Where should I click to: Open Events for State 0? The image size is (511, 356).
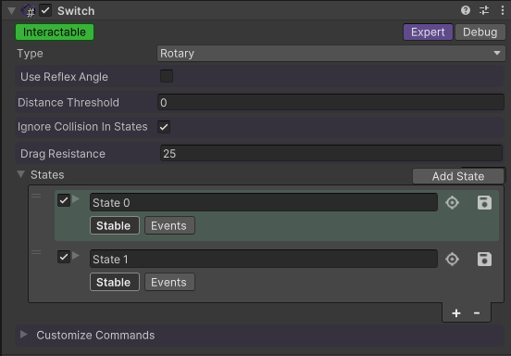tap(169, 225)
